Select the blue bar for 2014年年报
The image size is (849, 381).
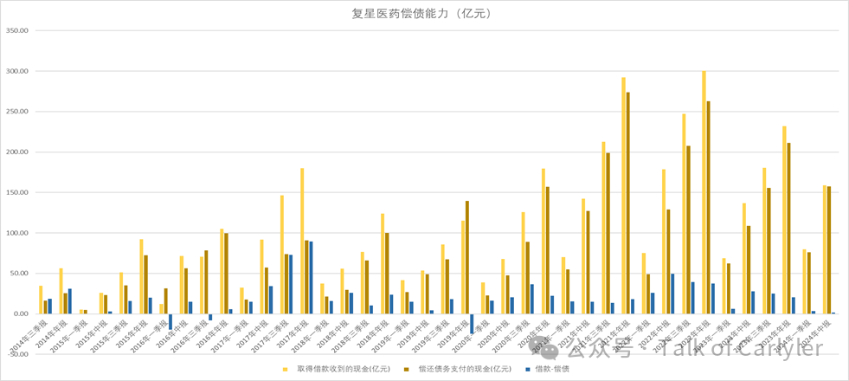click(70, 301)
